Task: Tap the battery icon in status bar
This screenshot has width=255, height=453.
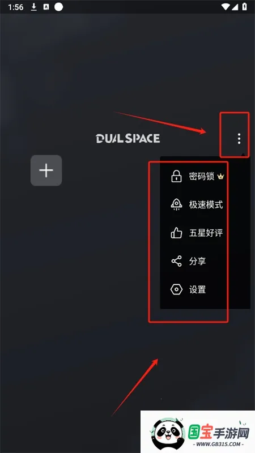Action: pyautogui.click(x=245, y=7)
